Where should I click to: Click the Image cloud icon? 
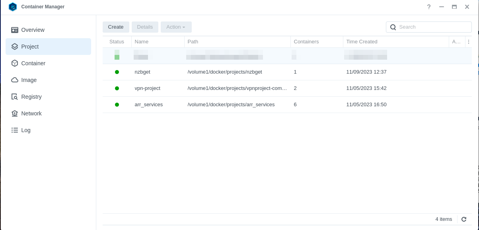[x=15, y=80]
